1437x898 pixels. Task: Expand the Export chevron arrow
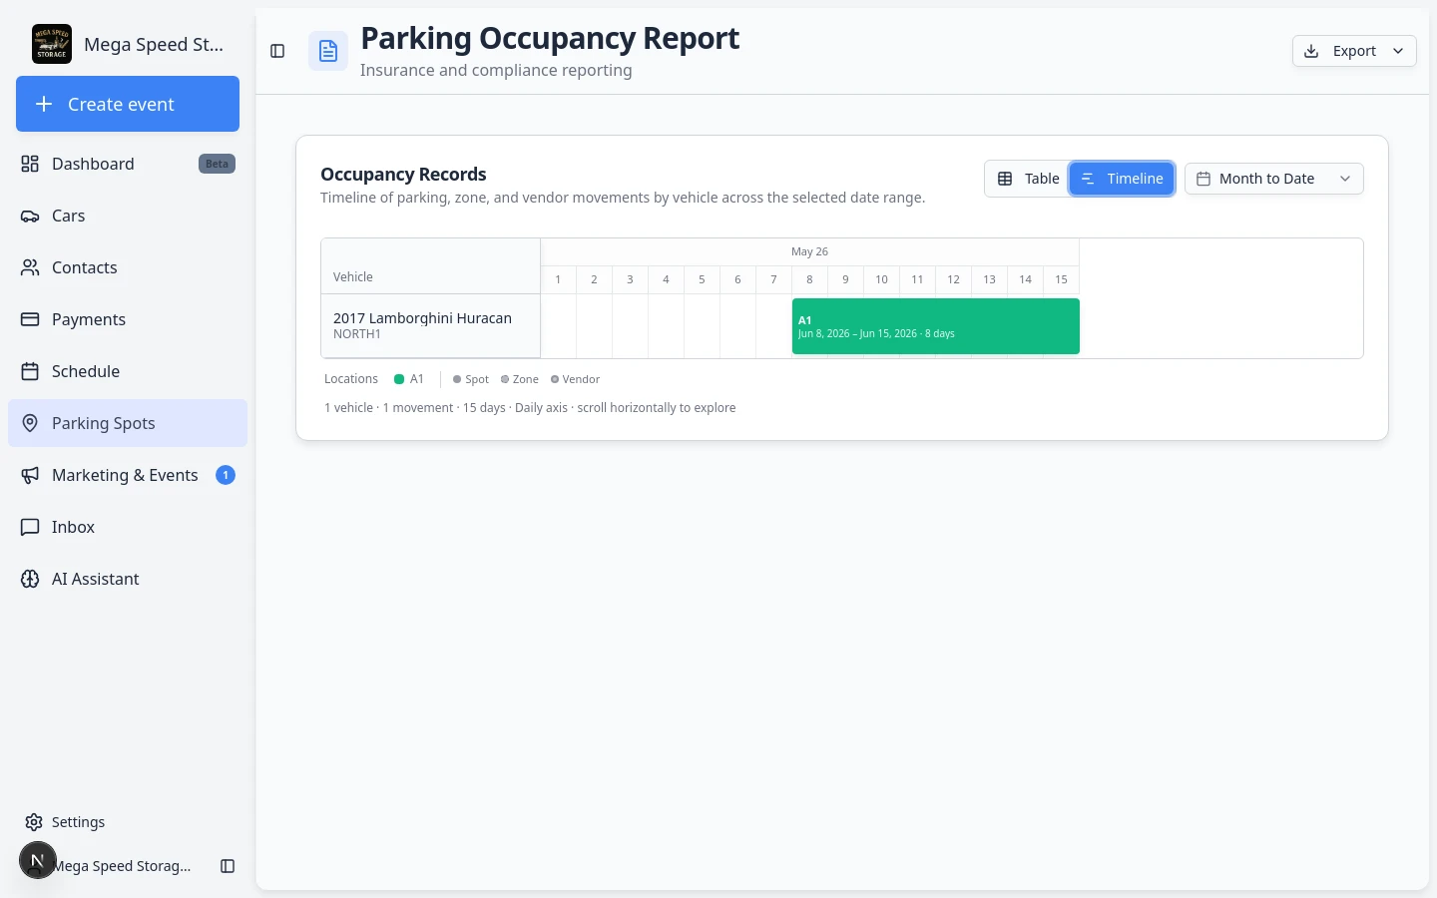point(1398,51)
